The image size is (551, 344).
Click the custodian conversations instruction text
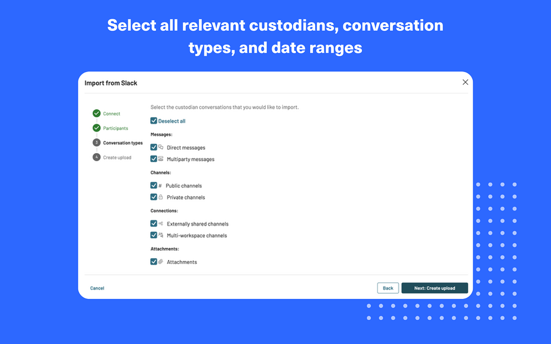(x=225, y=107)
